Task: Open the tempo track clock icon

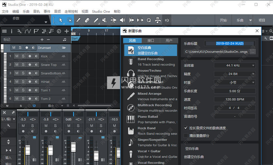Action: 59,31
